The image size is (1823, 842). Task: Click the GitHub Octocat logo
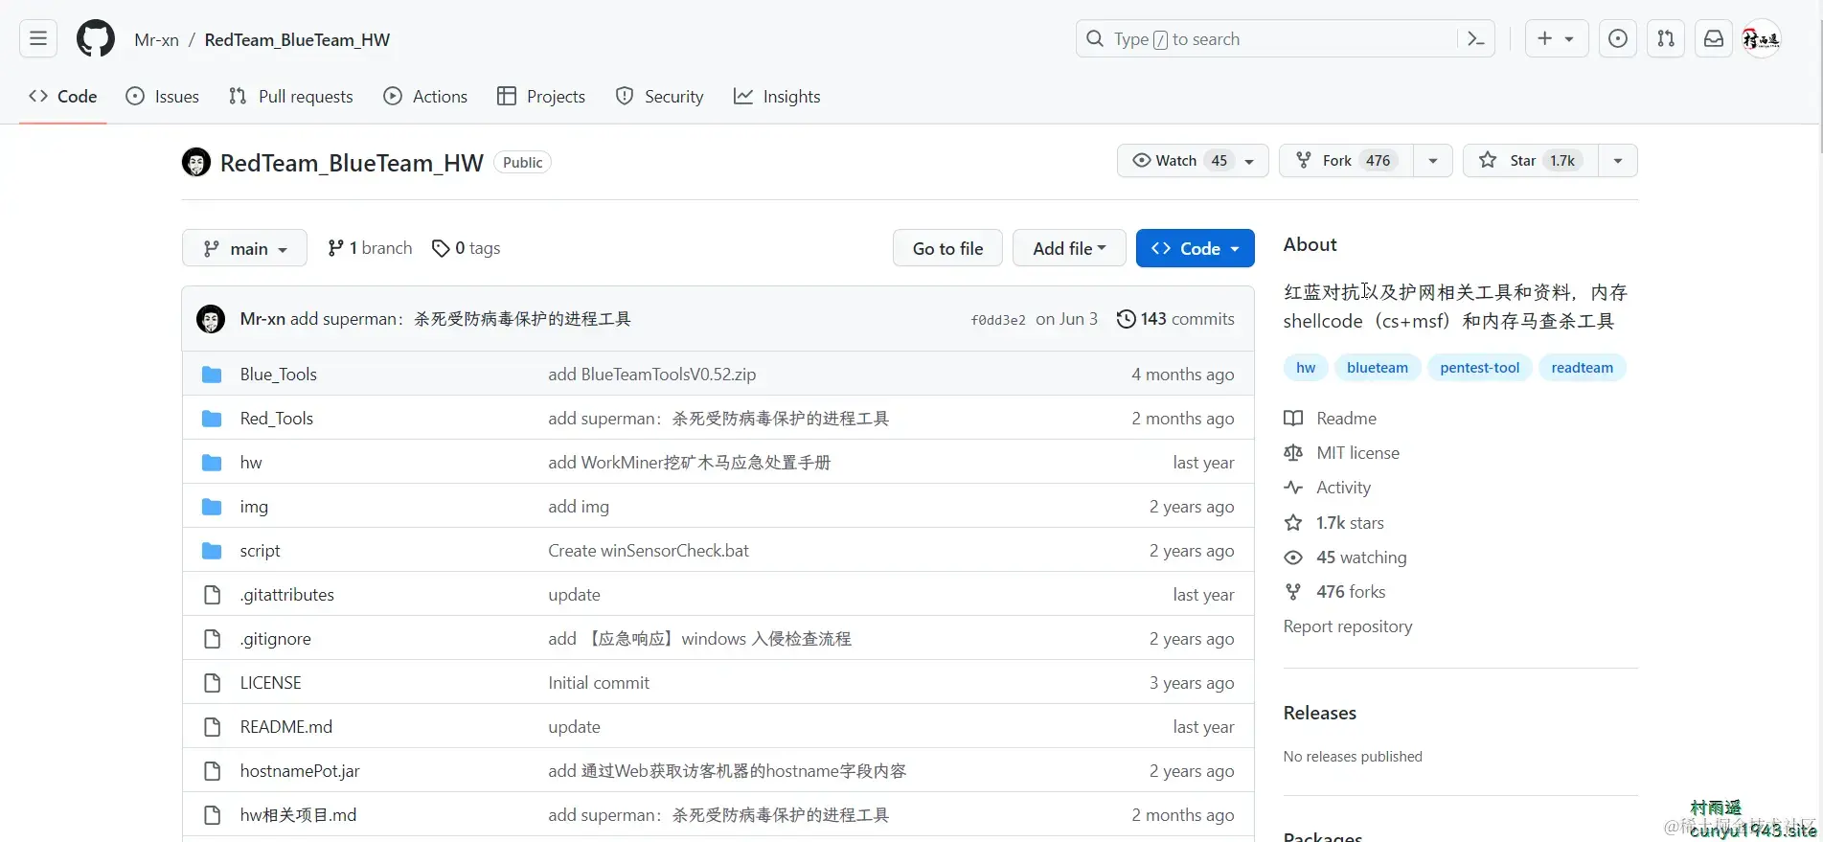[96, 39]
